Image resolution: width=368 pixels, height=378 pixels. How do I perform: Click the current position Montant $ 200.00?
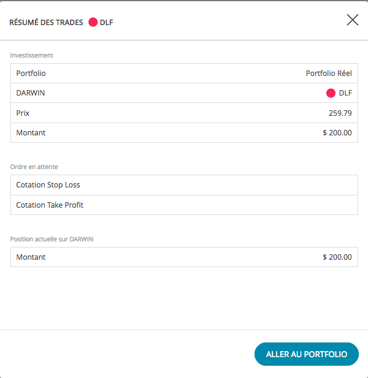[x=337, y=257]
